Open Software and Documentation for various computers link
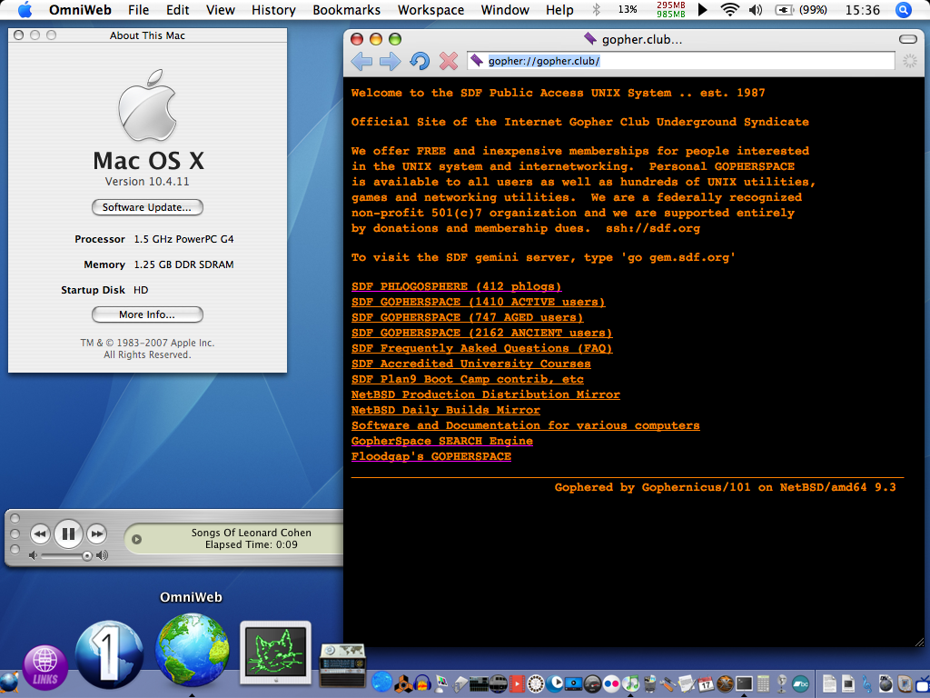The image size is (930, 698). 526,425
